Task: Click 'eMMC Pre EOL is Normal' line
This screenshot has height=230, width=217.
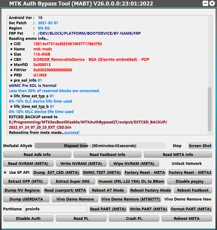Action: click(33, 85)
